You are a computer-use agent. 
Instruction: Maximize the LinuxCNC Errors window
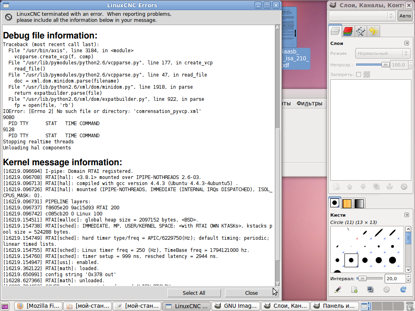click(x=267, y=5)
